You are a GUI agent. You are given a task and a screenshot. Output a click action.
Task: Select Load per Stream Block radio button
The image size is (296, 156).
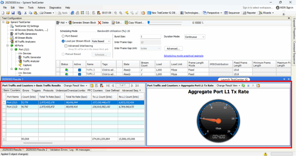pos(63,41)
